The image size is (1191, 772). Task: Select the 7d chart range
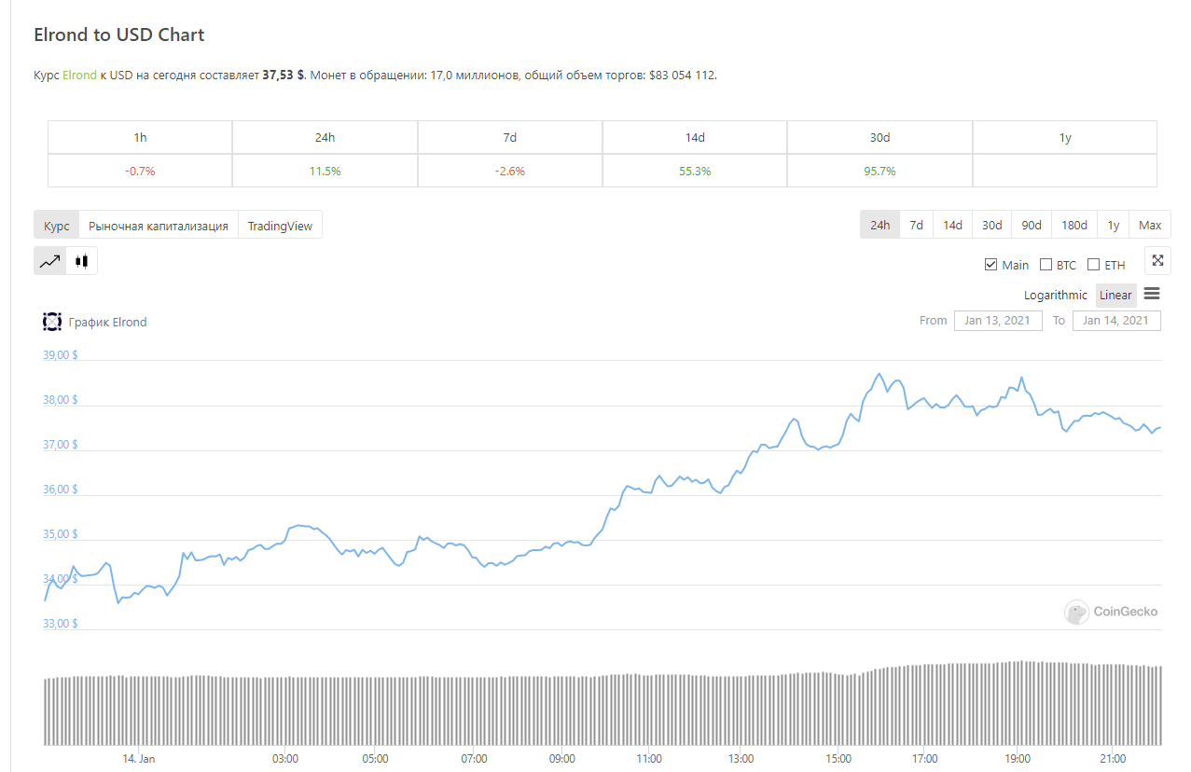(917, 225)
